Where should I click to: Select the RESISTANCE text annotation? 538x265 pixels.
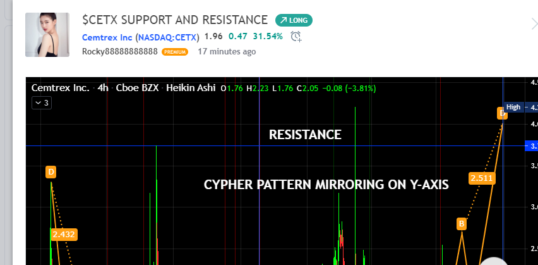(305, 135)
